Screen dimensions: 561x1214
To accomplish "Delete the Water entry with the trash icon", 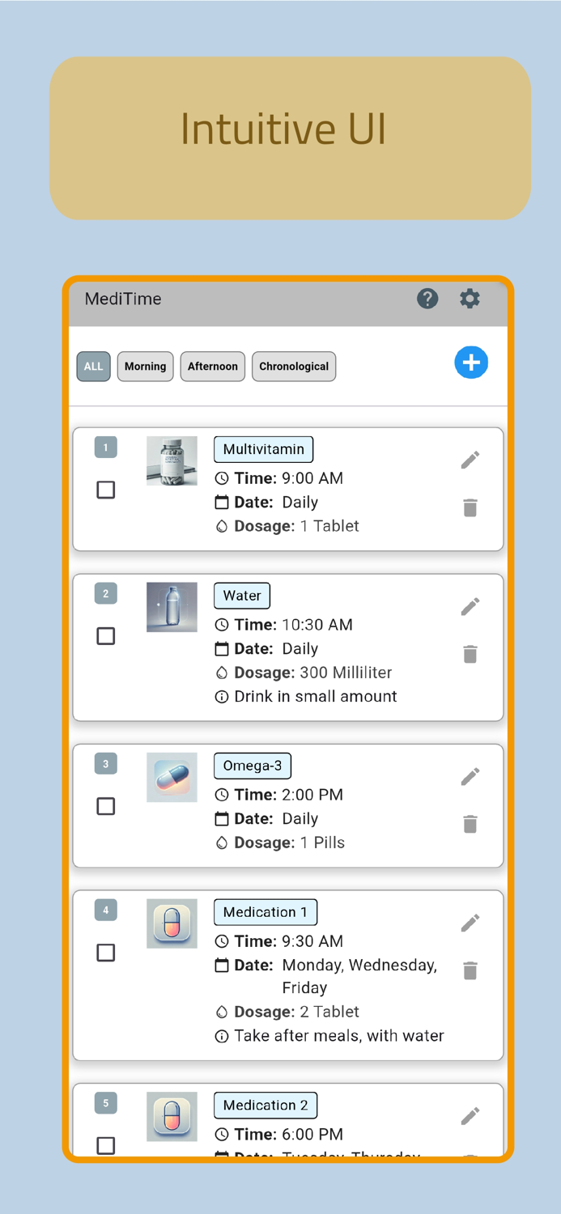I will point(470,654).
